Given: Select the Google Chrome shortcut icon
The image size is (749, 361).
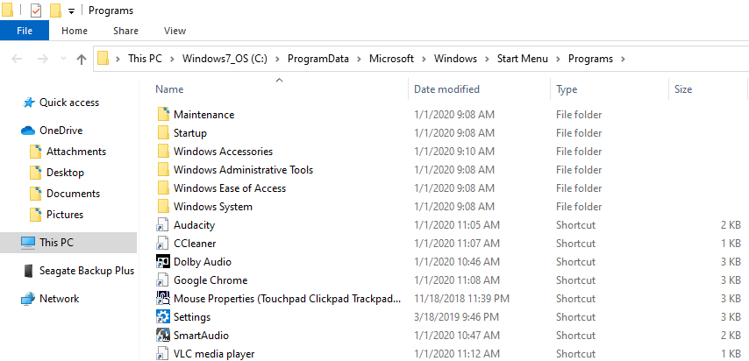Looking at the screenshot, I should (162, 280).
